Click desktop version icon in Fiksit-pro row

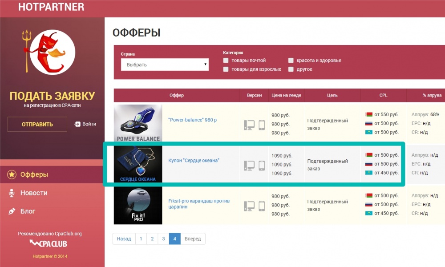pyautogui.click(x=249, y=206)
